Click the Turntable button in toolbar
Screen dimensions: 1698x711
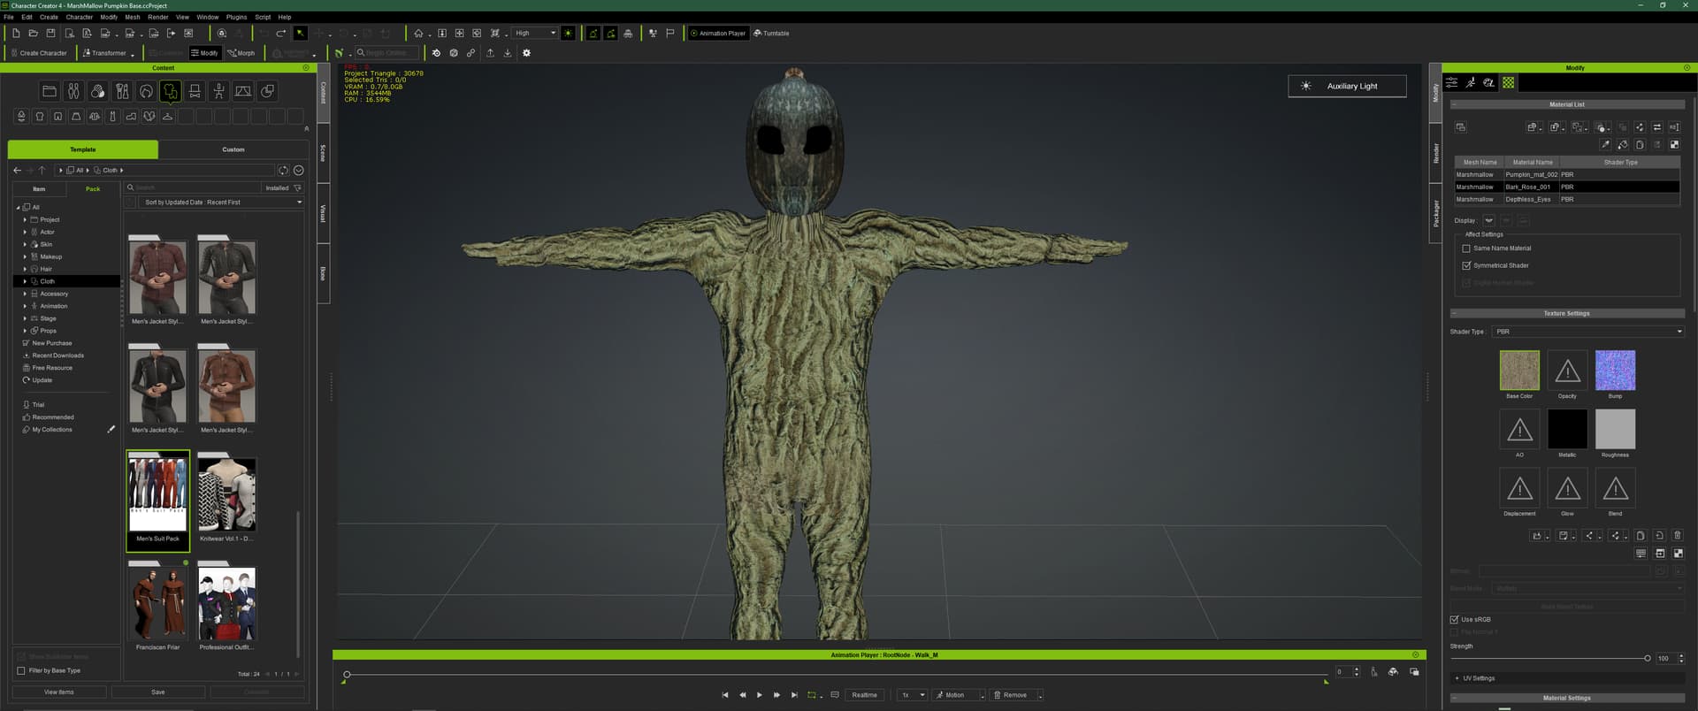(x=771, y=34)
